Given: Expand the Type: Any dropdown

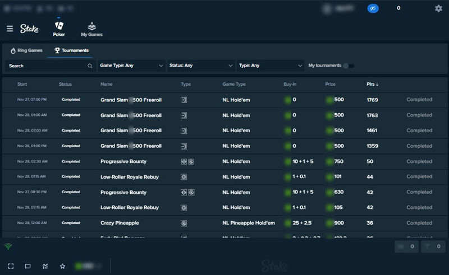Looking at the screenshot, I should coord(270,66).
